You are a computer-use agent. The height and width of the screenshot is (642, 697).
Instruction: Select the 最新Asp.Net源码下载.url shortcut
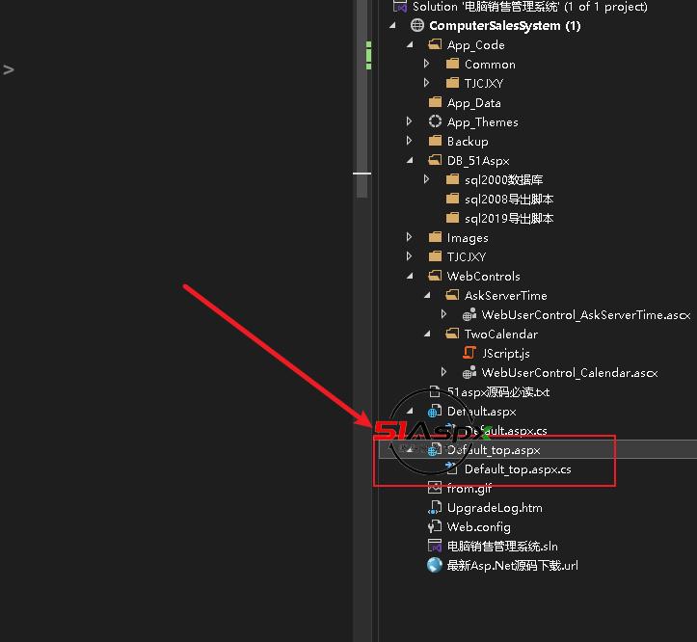[513, 565]
